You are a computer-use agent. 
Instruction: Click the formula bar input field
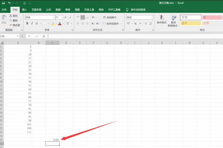[x=136, y=36]
